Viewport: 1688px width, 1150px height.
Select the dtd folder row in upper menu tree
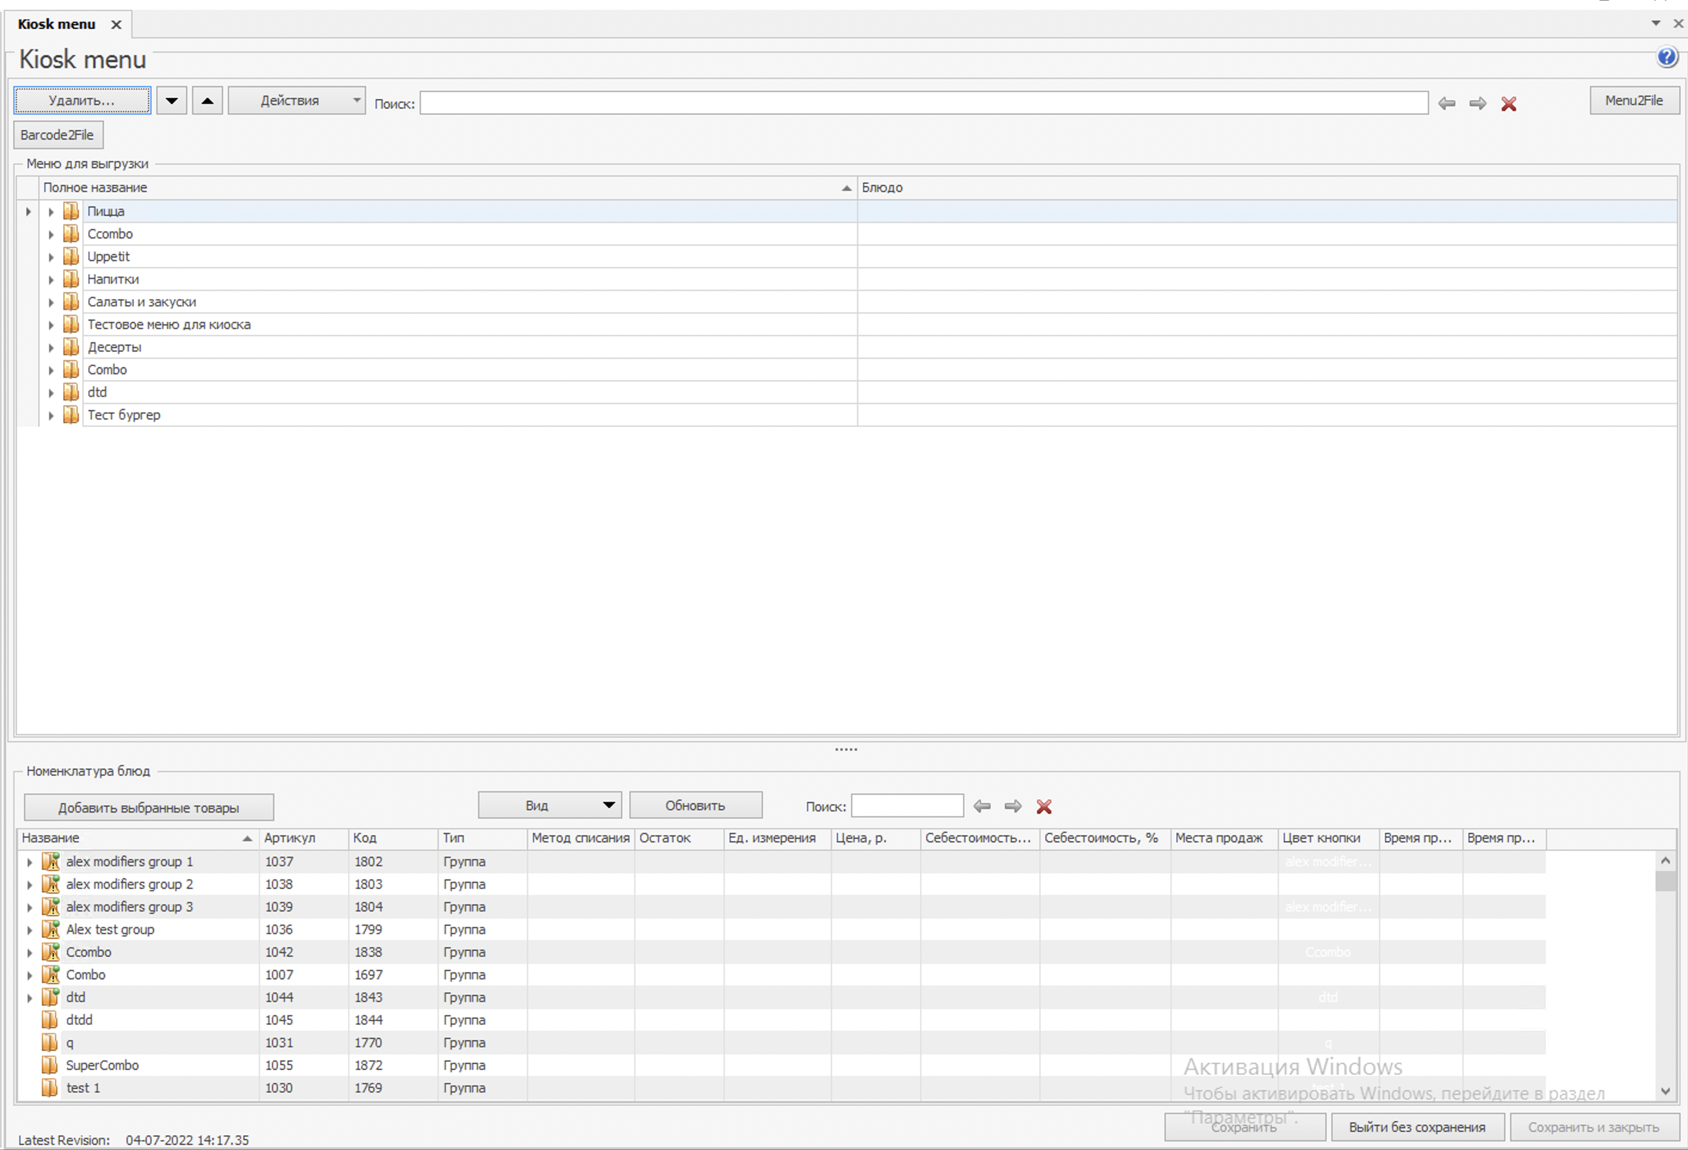tap(857, 392)
